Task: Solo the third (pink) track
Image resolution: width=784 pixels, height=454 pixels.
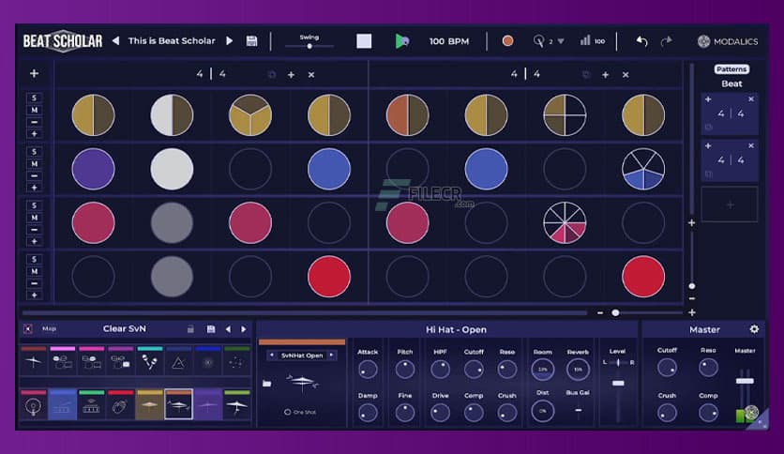Action: [x=34, y=205]
